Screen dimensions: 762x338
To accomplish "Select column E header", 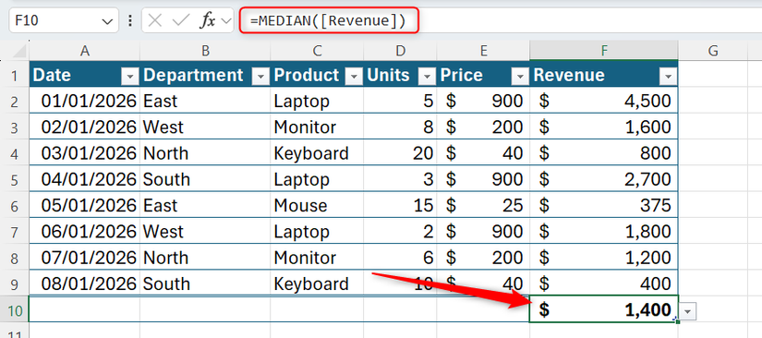I will [x=483, y=51].
